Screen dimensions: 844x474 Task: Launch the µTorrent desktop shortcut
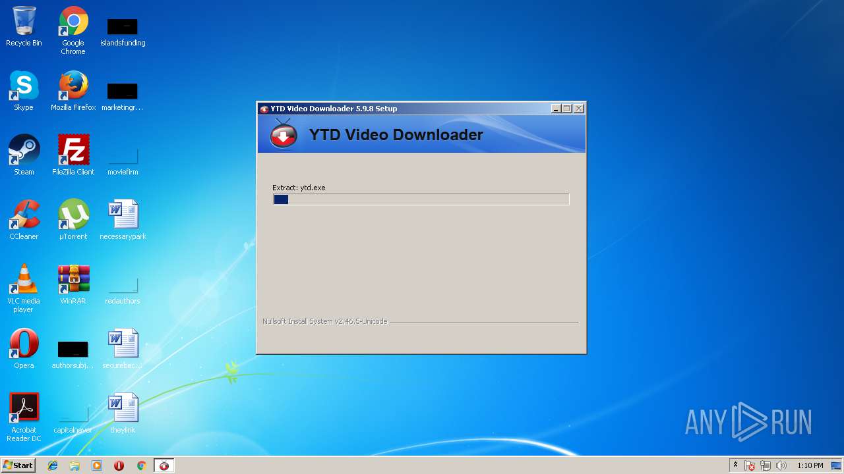click(73, 220)
